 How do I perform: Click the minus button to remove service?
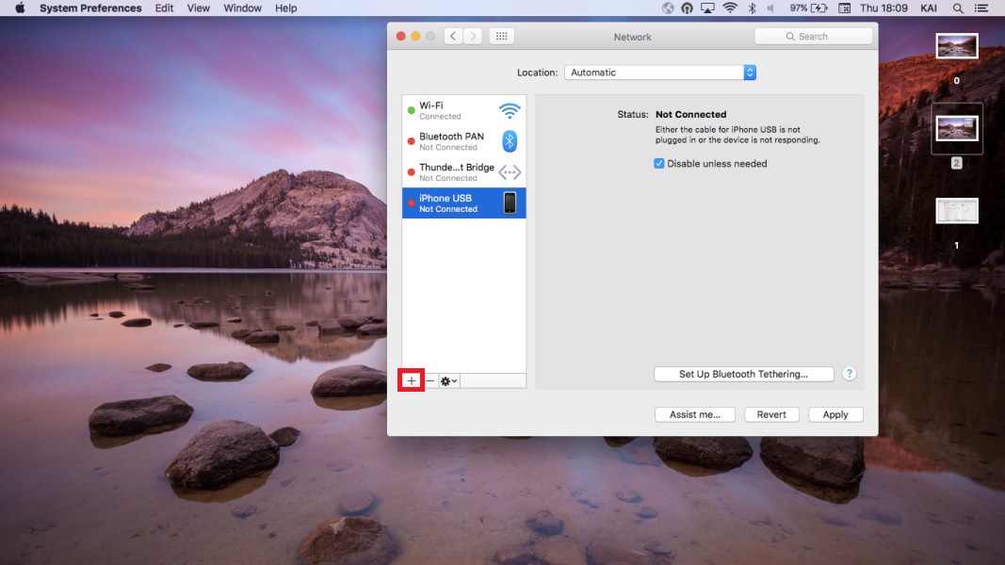[x=430, y=380]
